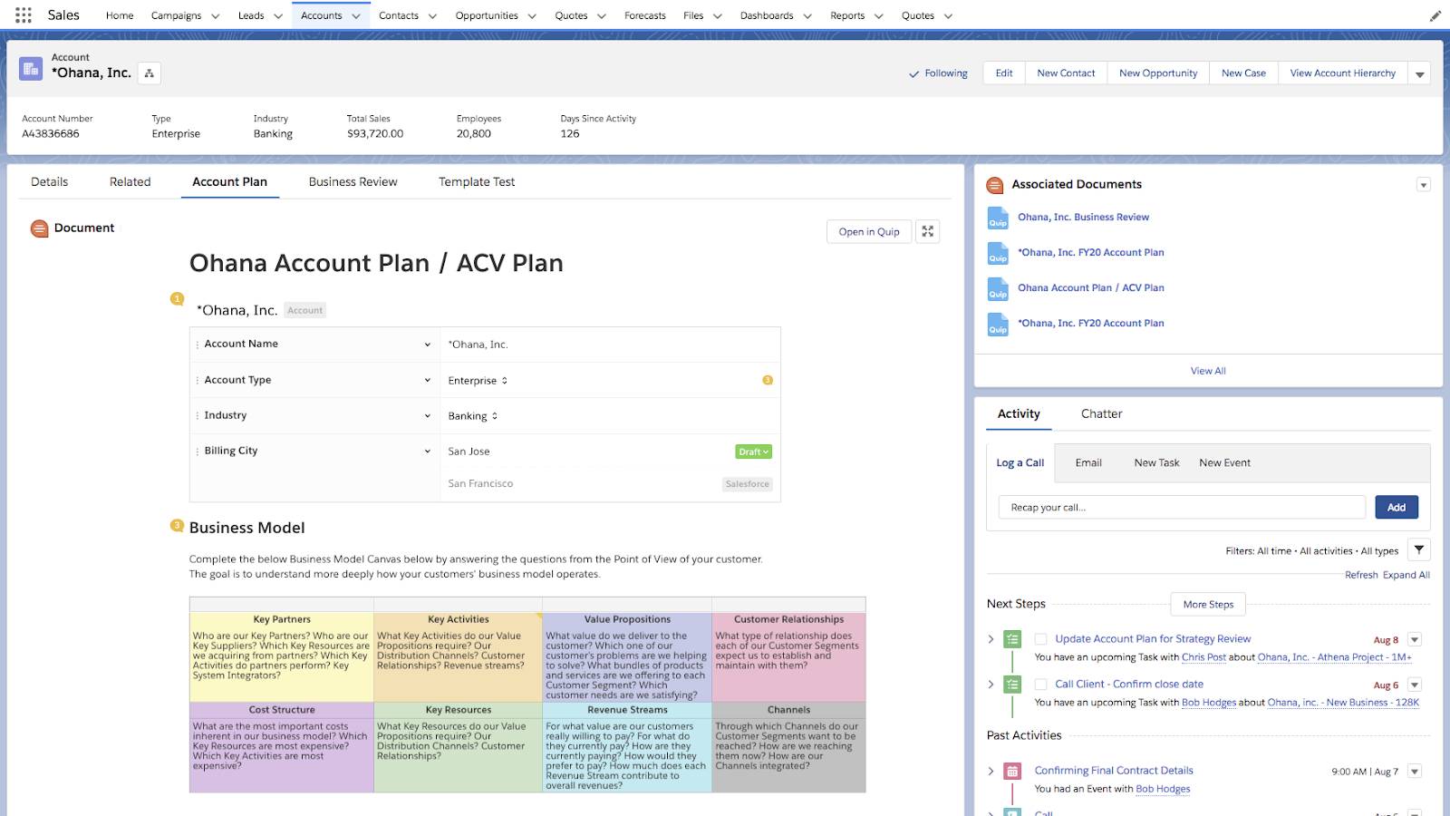Viewport: 1450px width, 816px height.
Task: Open View All associated documents link
Action: 1208,371
